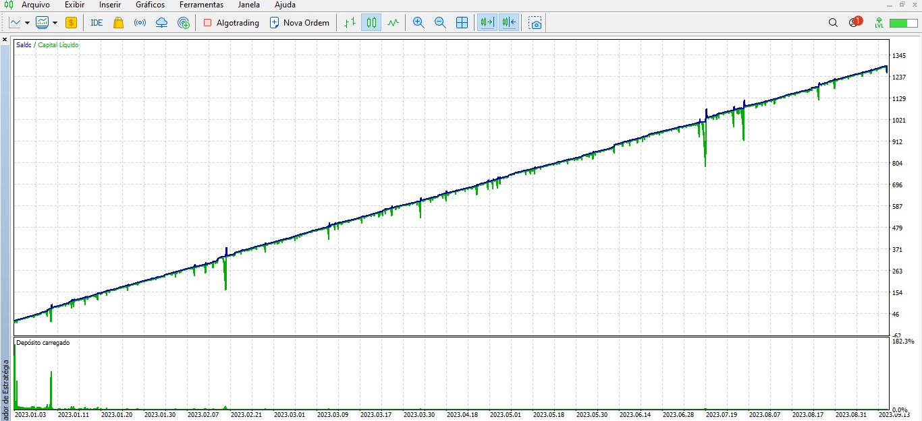Close the strategy tester panel with X
Viewport: 922px width, 421px height.
tap(5, 40)
